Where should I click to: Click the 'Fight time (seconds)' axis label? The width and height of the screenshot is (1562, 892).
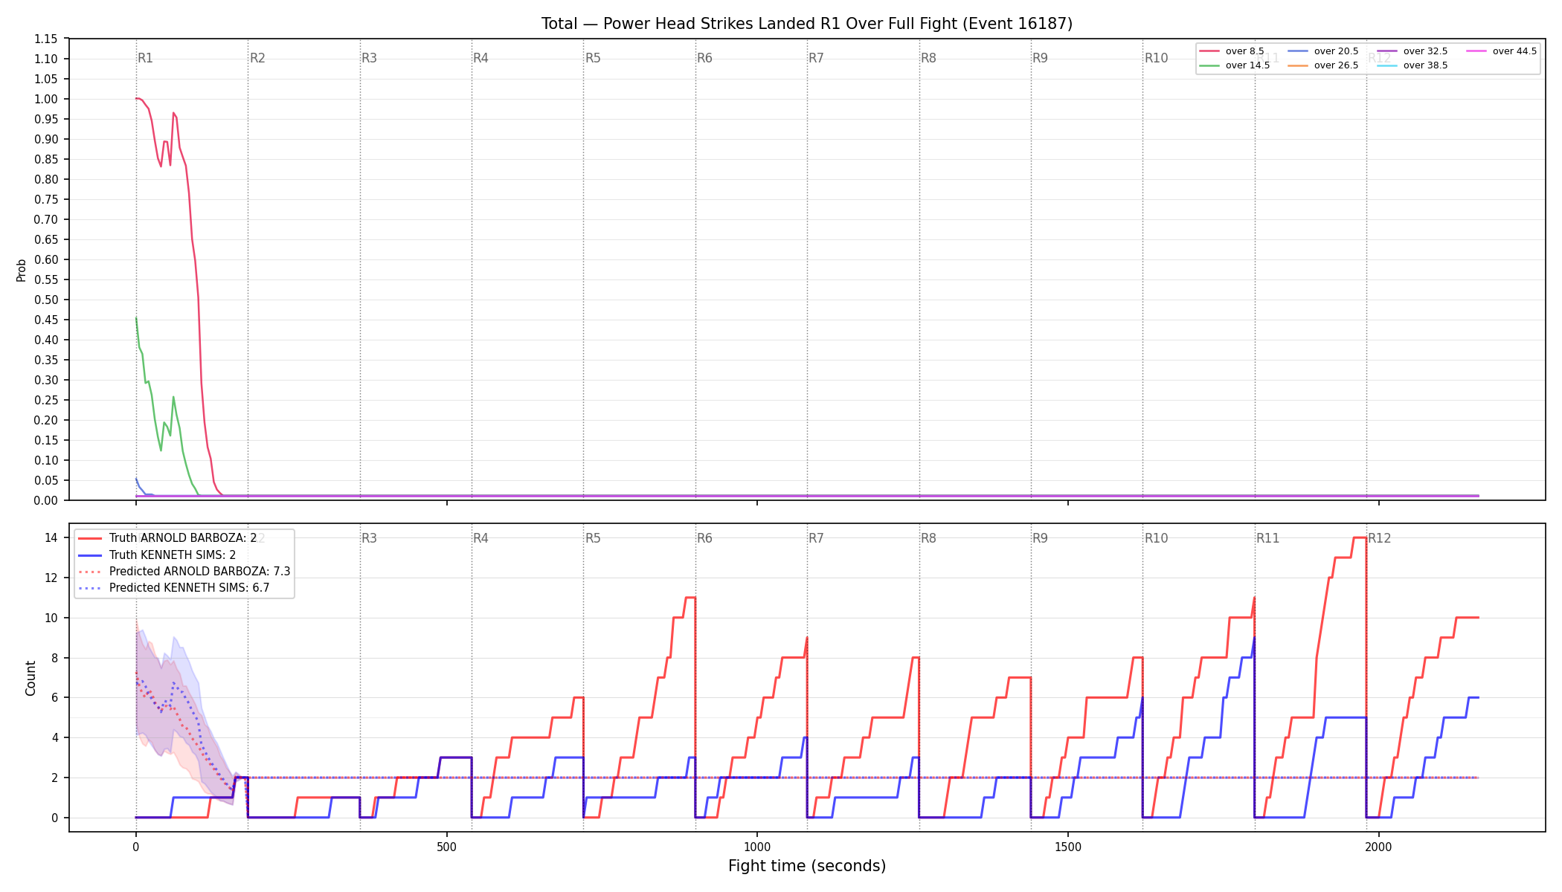[x=807, y=866]
